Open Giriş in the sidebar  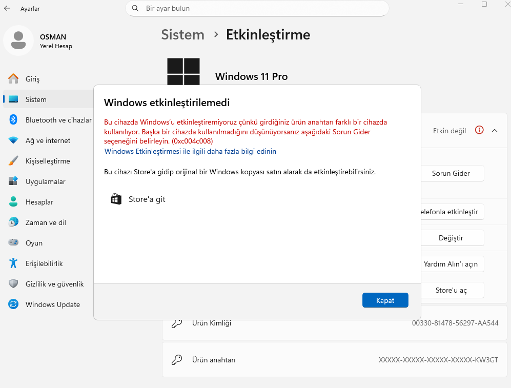pos(48,79)
